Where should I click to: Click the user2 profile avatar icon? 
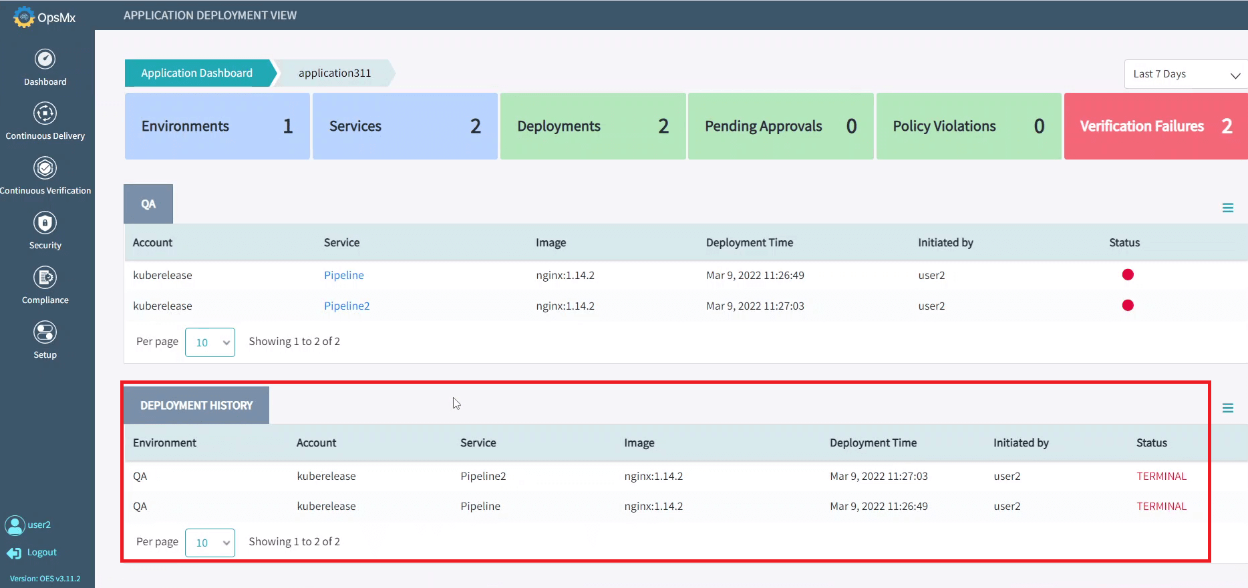(x=15, y=525)
